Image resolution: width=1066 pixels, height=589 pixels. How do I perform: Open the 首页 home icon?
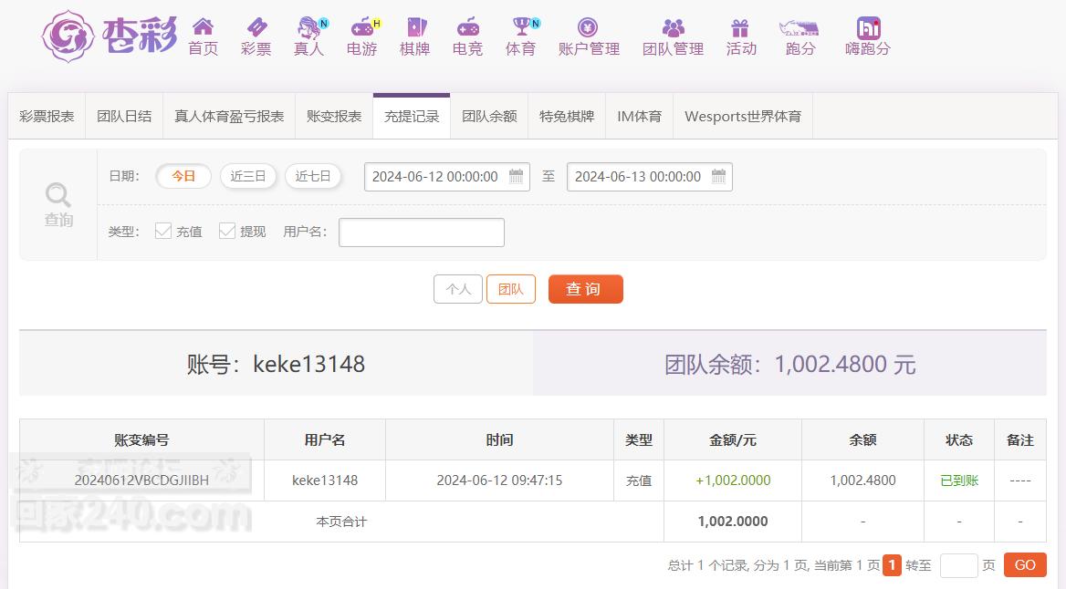(203, 27)
